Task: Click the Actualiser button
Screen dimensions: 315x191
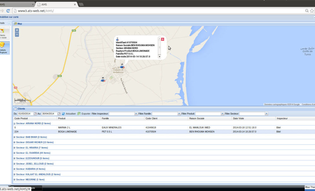Action: tap(69, 113)
